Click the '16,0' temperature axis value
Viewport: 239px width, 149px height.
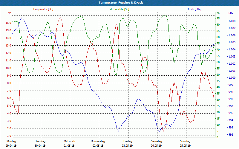click(x=8, y=23)
